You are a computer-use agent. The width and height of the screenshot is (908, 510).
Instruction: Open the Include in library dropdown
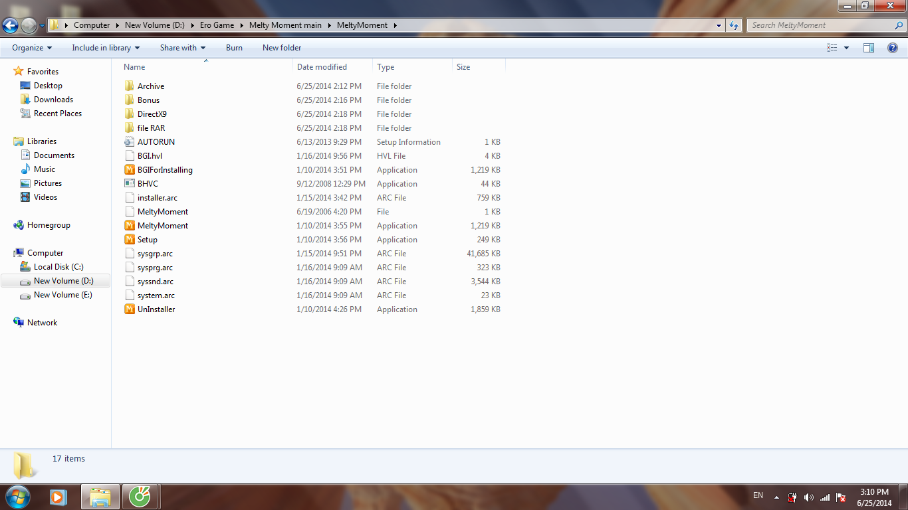106,48
